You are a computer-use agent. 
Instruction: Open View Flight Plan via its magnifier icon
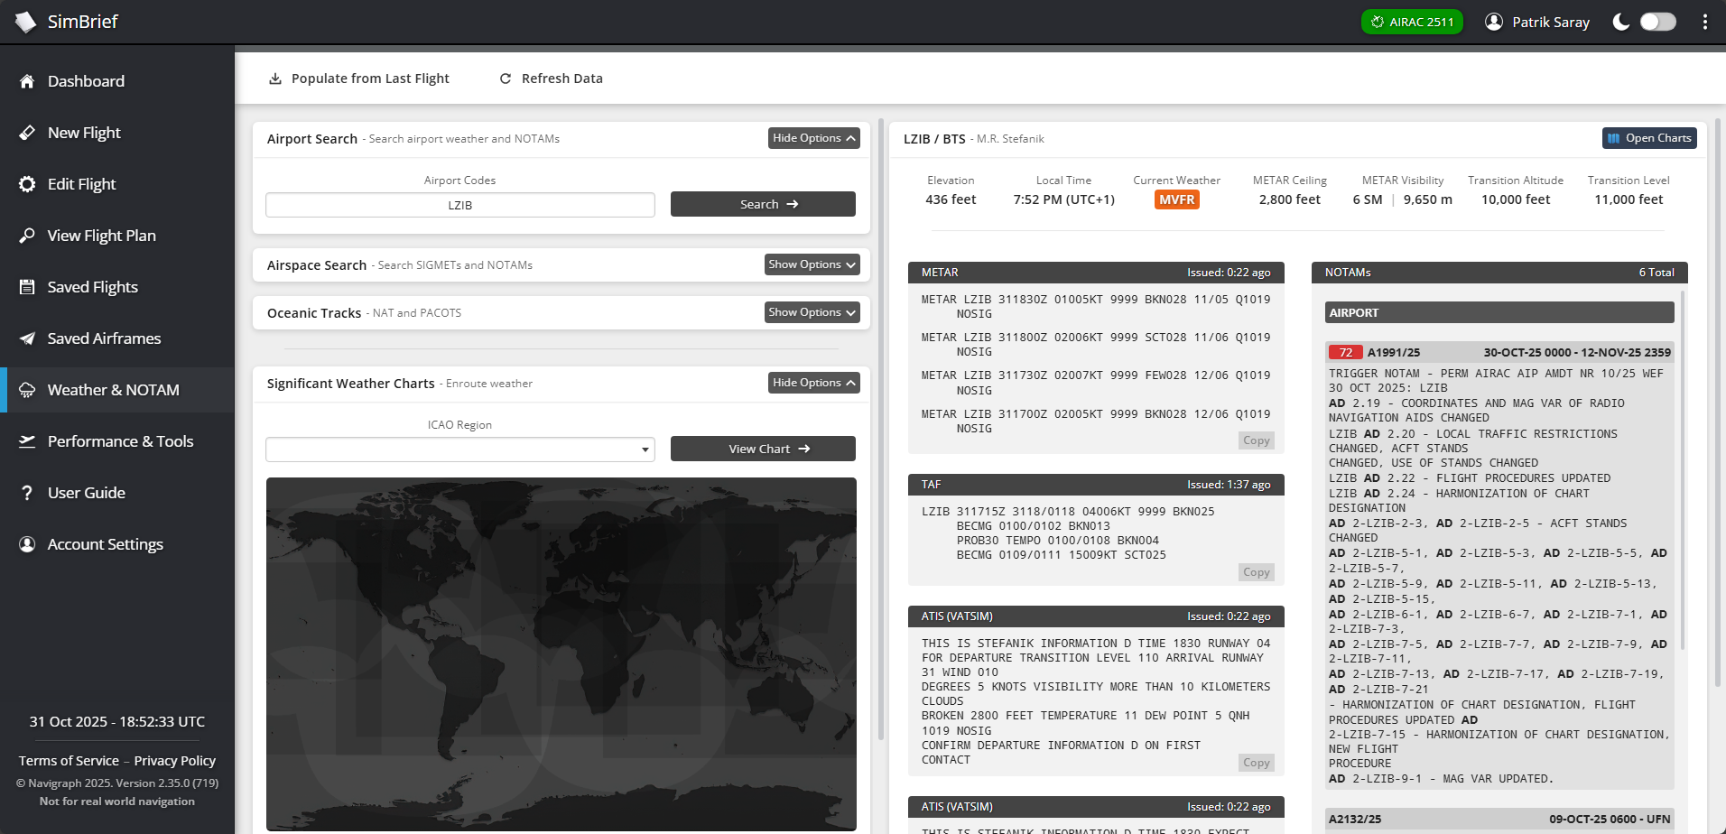(x=28, y=236)
